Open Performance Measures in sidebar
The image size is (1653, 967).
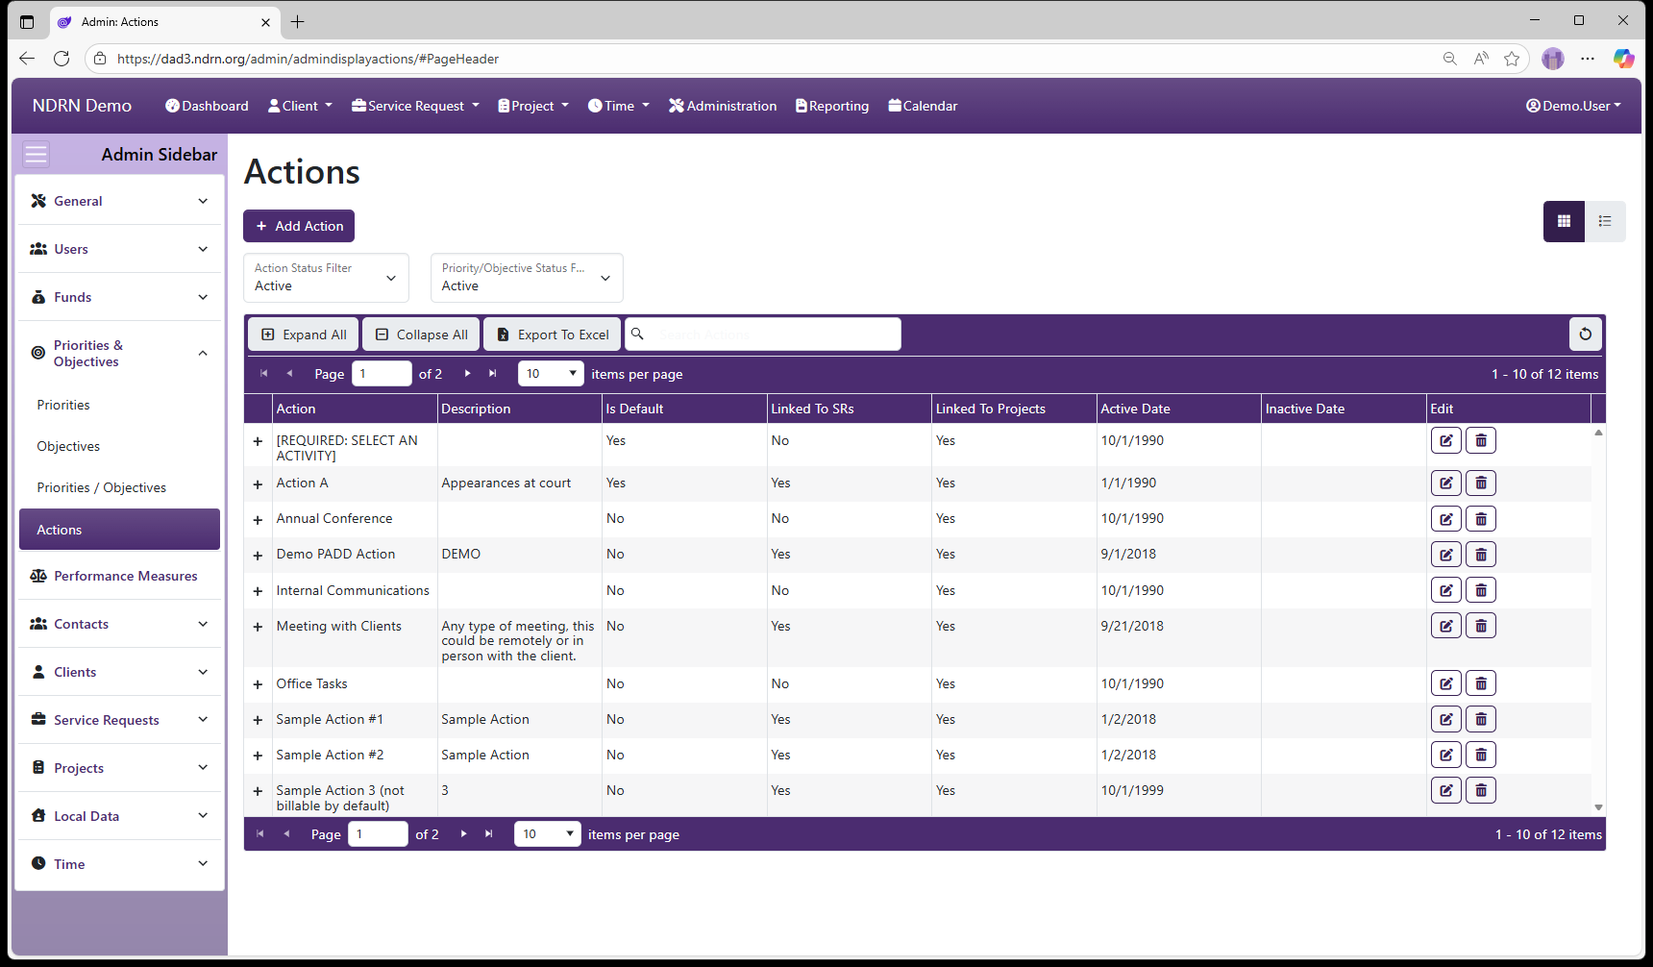click(x=120, y=576)
